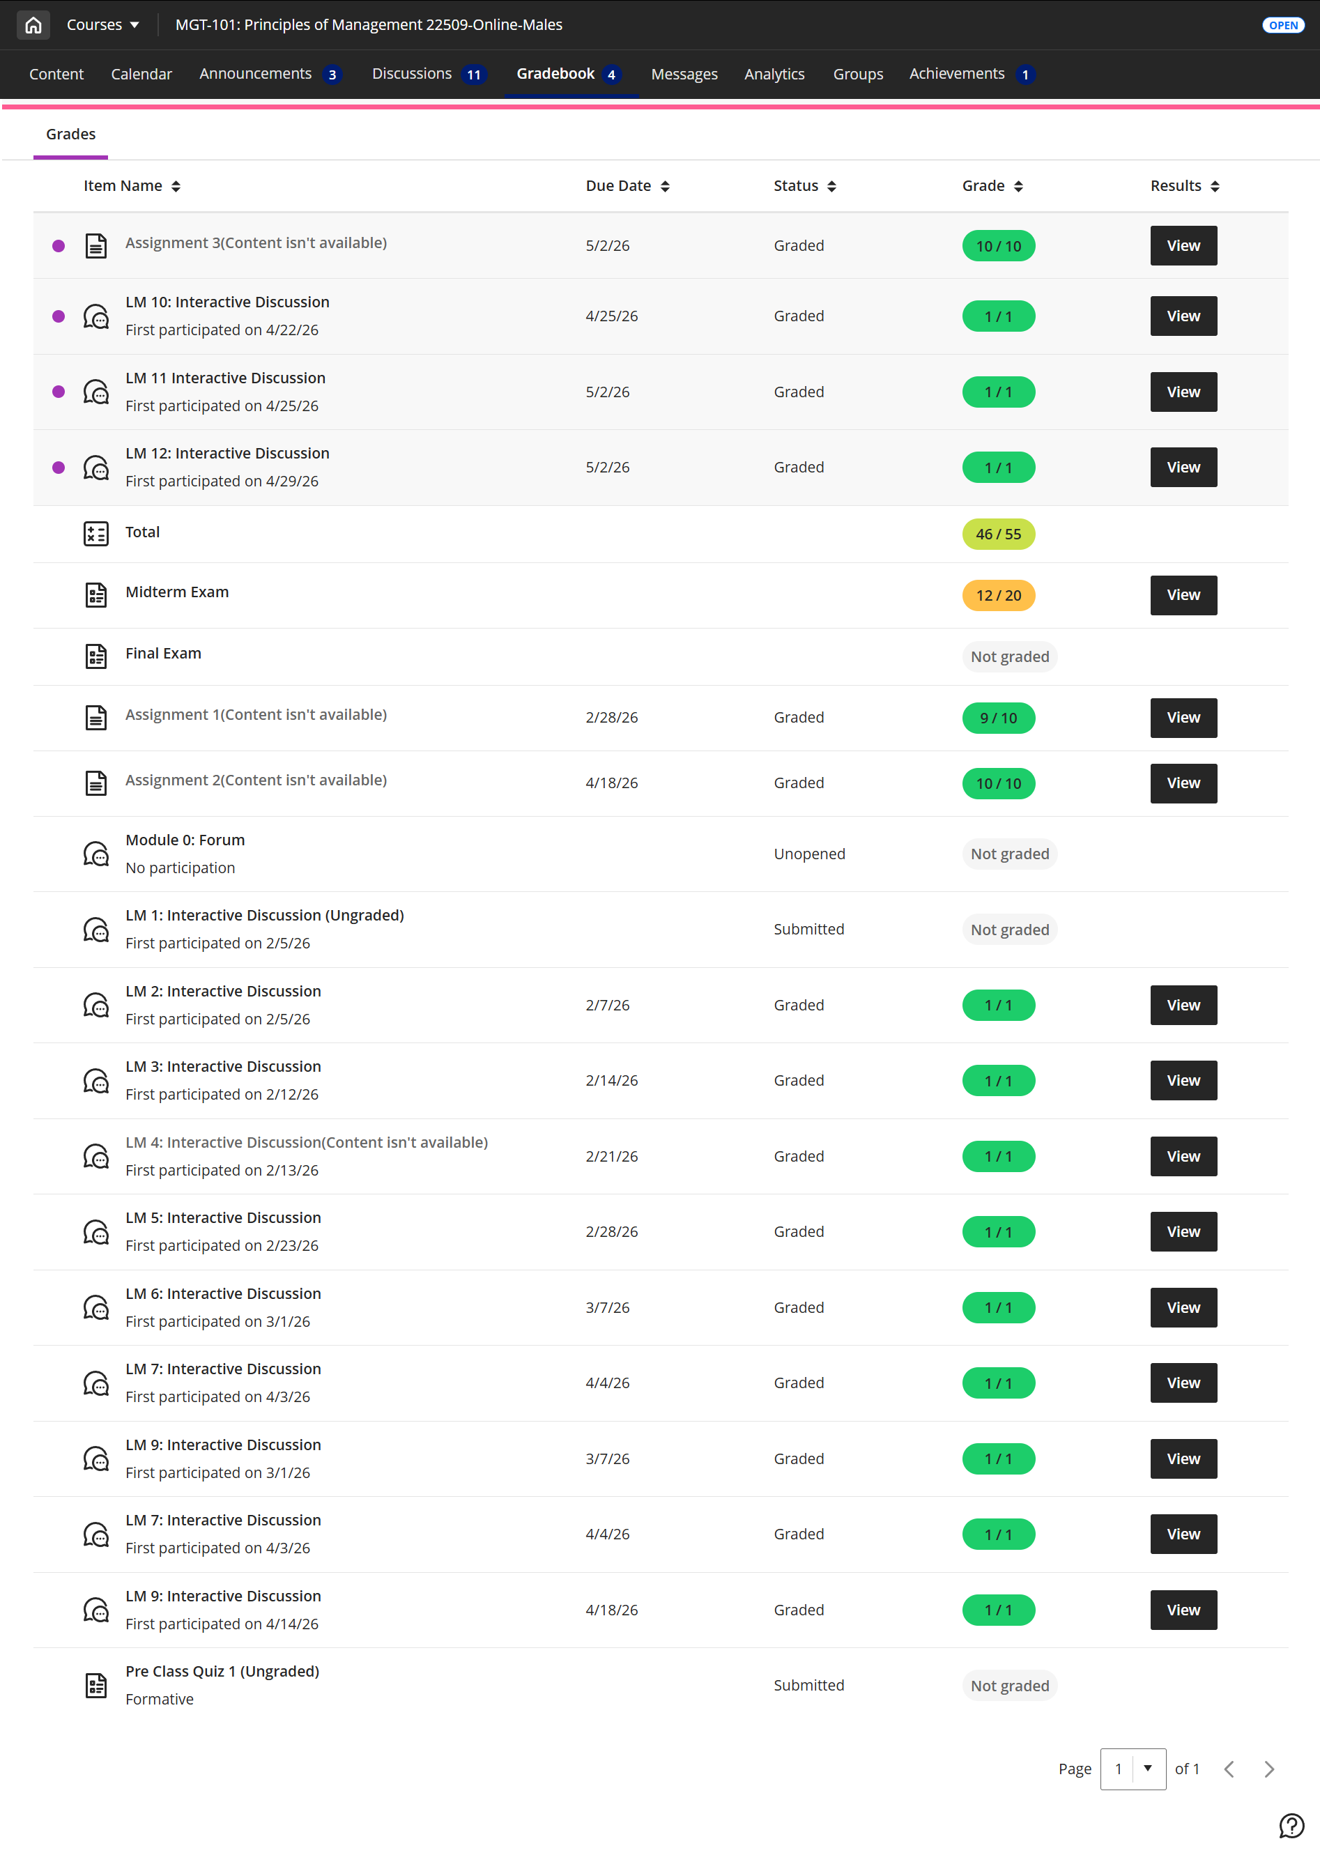This screenshot has width=1320, height=1862.
Task: View results for LM 10 discussion
Action: [1183, 316]
